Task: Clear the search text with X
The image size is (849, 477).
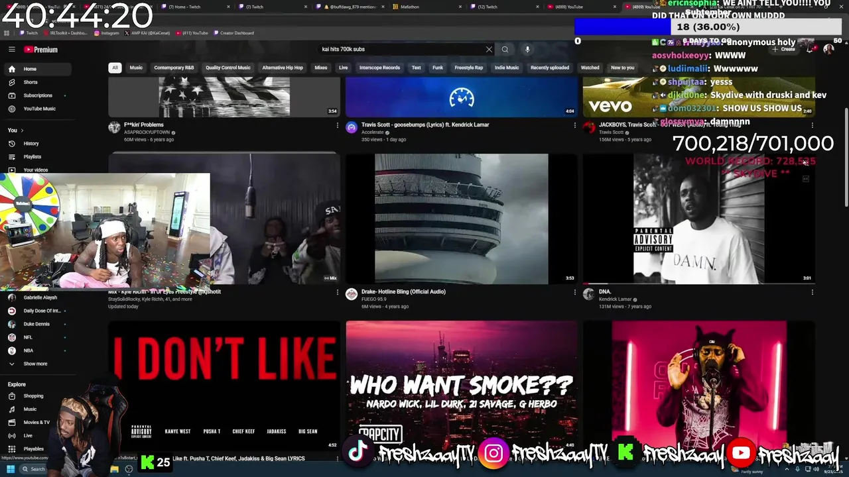Action: point(489,49)
